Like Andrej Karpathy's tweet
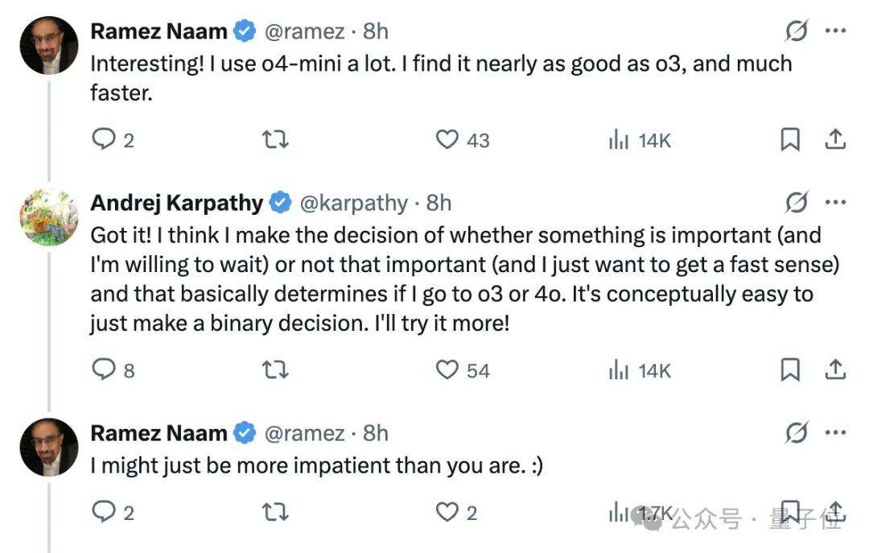The height and width of the screenshot is (553, 869). pos(447,370)
